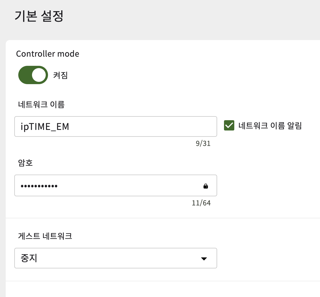The image size is (320, 297).
Task: Click the 네트워크 이름 알림 label text
Action: (x=270, y=126)
